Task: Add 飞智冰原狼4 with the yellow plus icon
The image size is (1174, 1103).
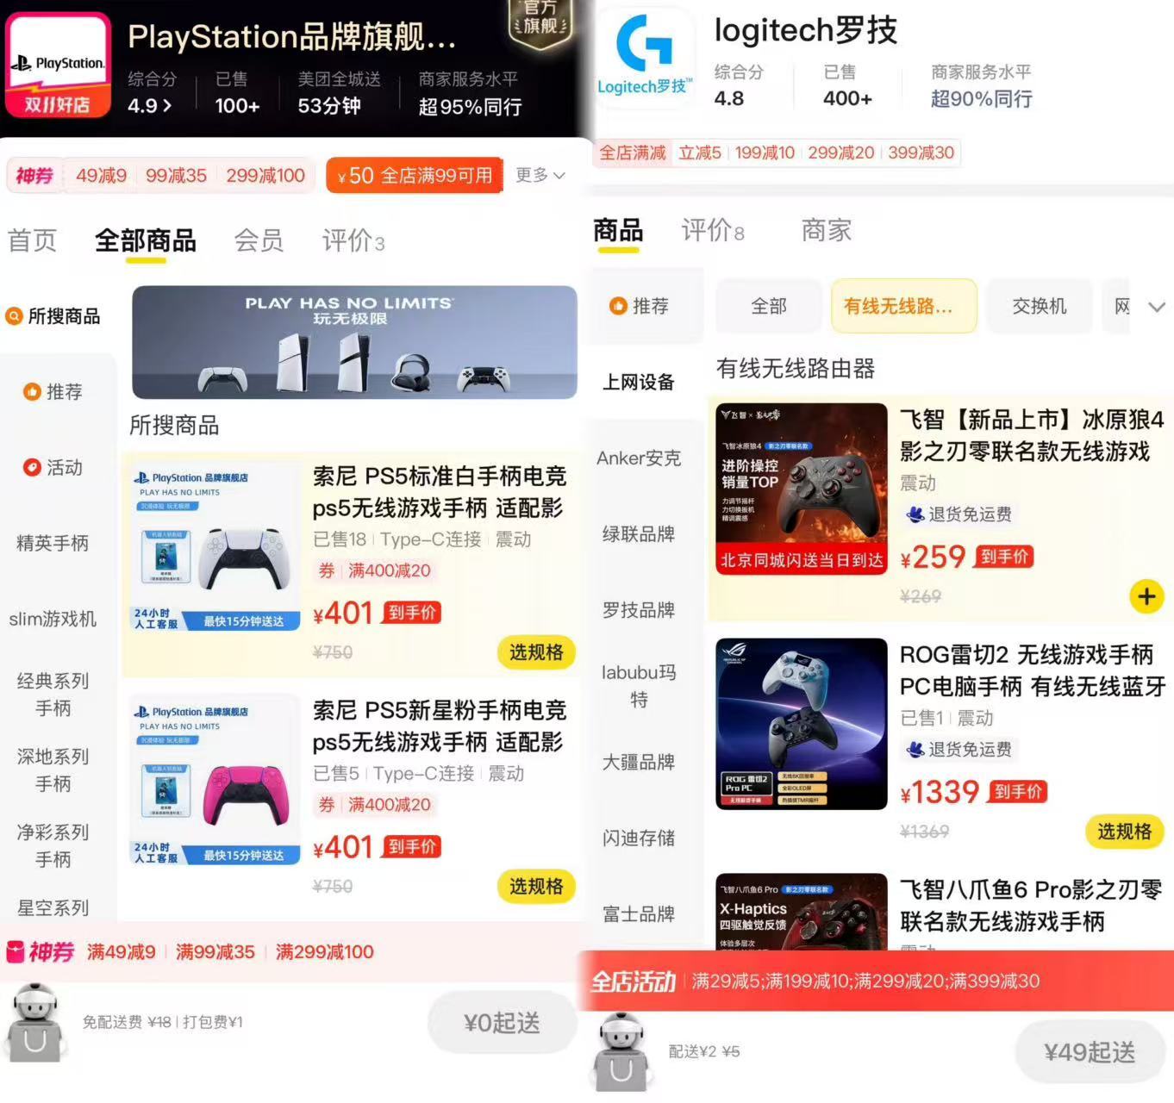Action: click(1146, 596)
